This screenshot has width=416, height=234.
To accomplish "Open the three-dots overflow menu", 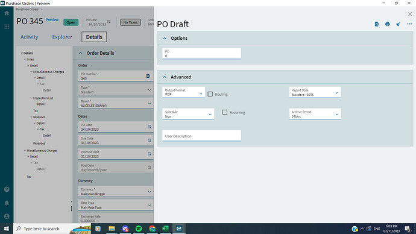I will tap(409, 24).
